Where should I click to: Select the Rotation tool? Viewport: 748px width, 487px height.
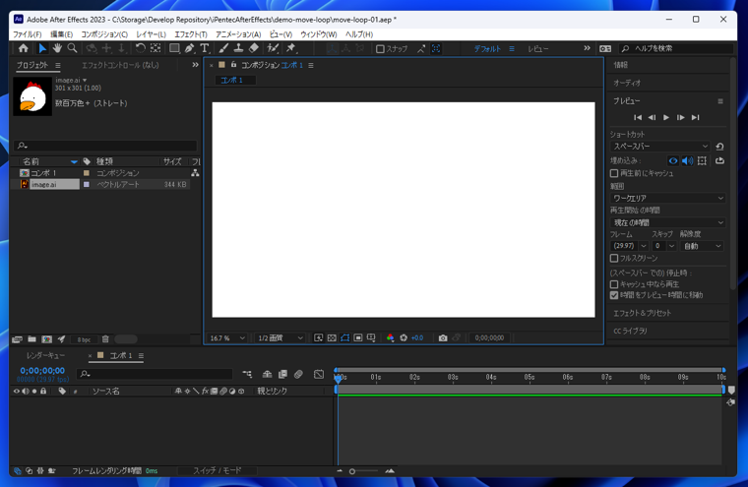pos(140,48)
